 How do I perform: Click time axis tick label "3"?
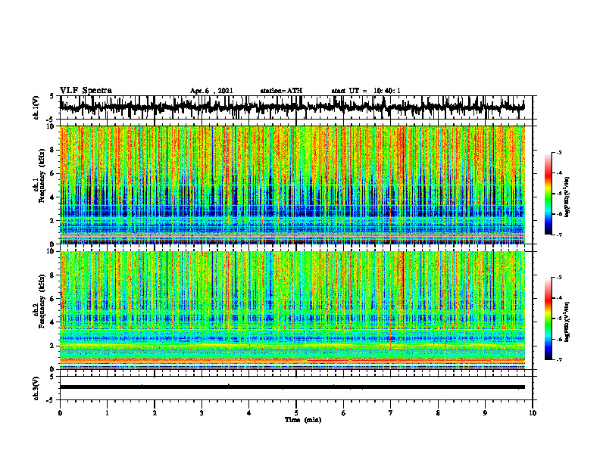(202, 413)
